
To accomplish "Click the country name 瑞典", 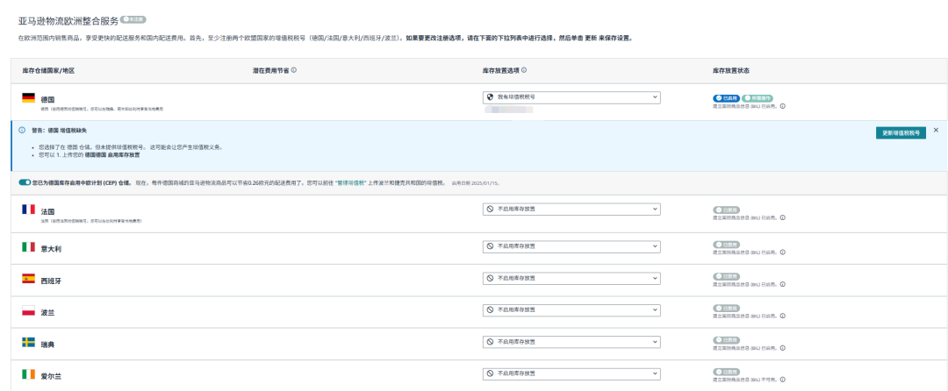I will click(47, 344).
